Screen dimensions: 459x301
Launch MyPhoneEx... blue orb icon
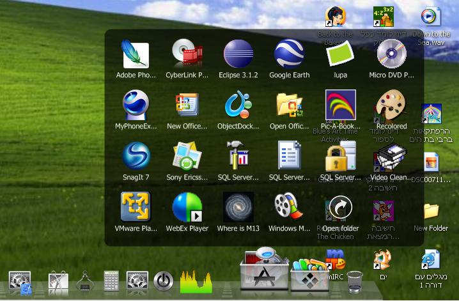[136, 105]
